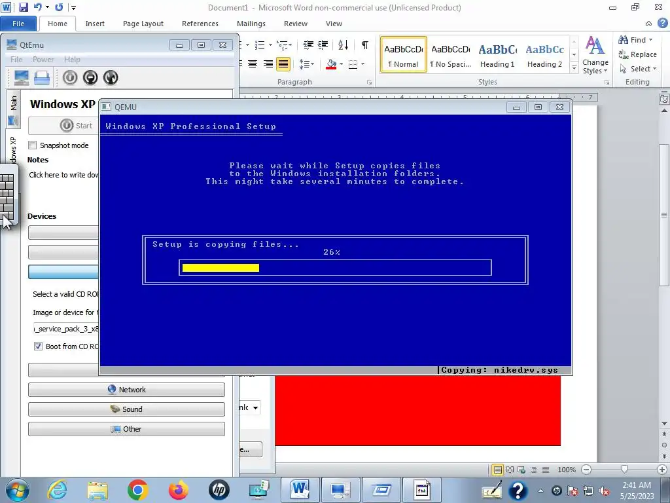Image resolution: width=670 pixels, height=503 pixels.
Task: Open the Customize Quick Access Toolbar arrow
Action: click(74, 8)
